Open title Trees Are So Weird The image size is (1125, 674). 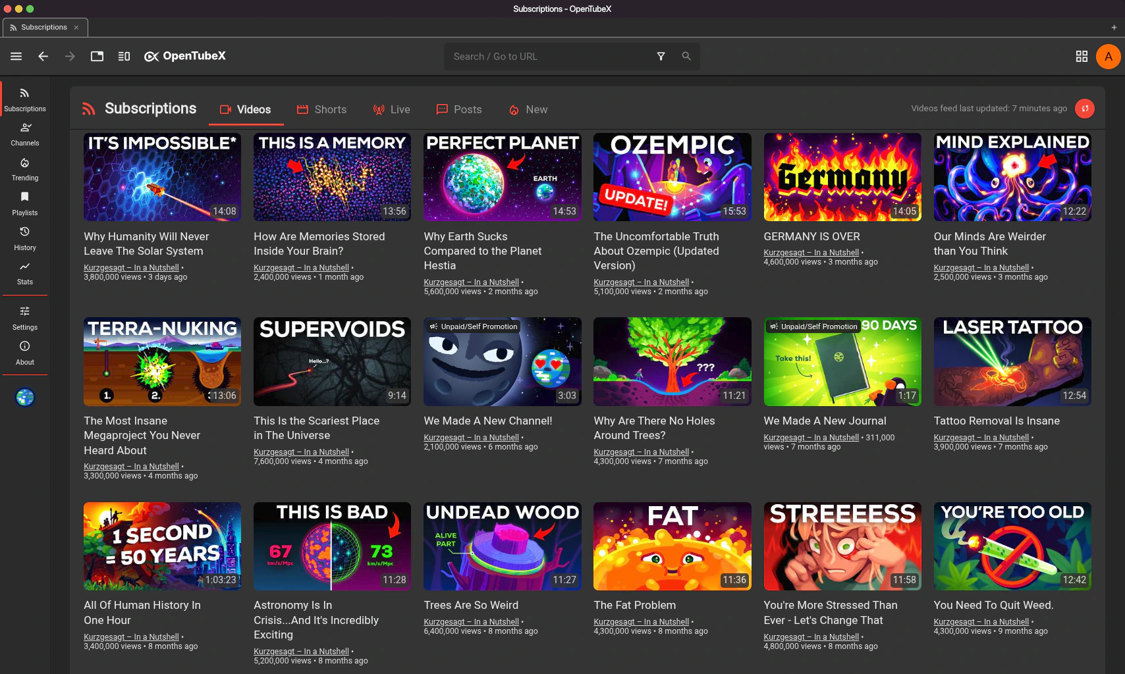pyautogui.click(x=471, y=605)
